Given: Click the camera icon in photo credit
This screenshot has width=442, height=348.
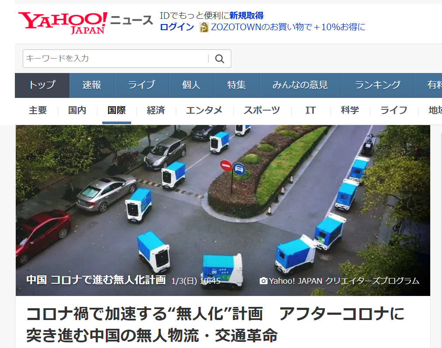Looking at the screenshot, I should (x=263, y=281).
